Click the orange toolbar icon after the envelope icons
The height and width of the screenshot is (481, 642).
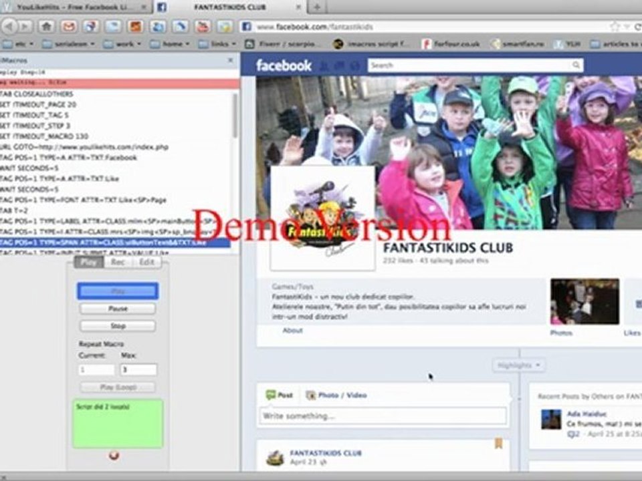[x=136, y=27]
